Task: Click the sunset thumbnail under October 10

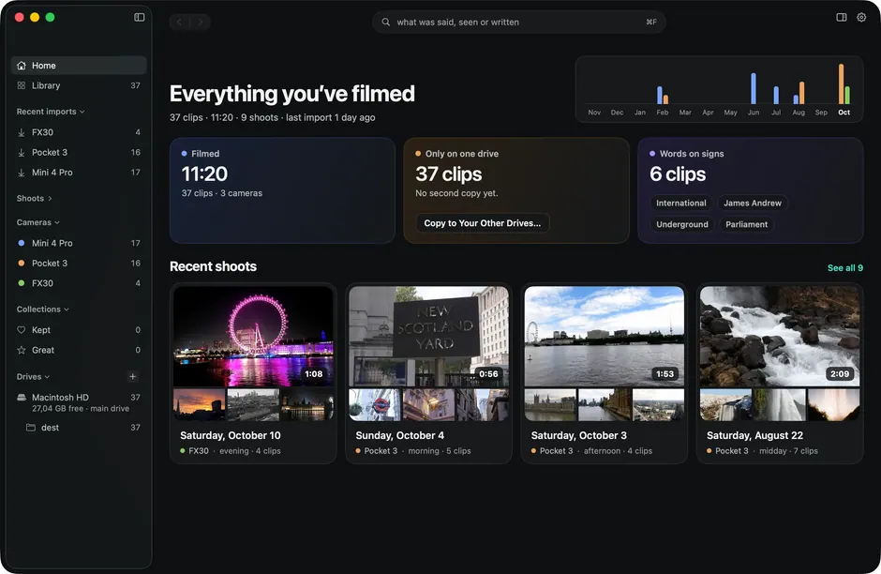Action: (x=199, y=405)
